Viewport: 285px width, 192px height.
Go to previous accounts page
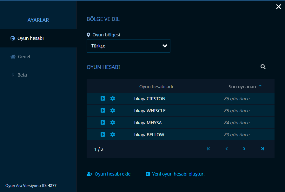(x=227, y=149)
